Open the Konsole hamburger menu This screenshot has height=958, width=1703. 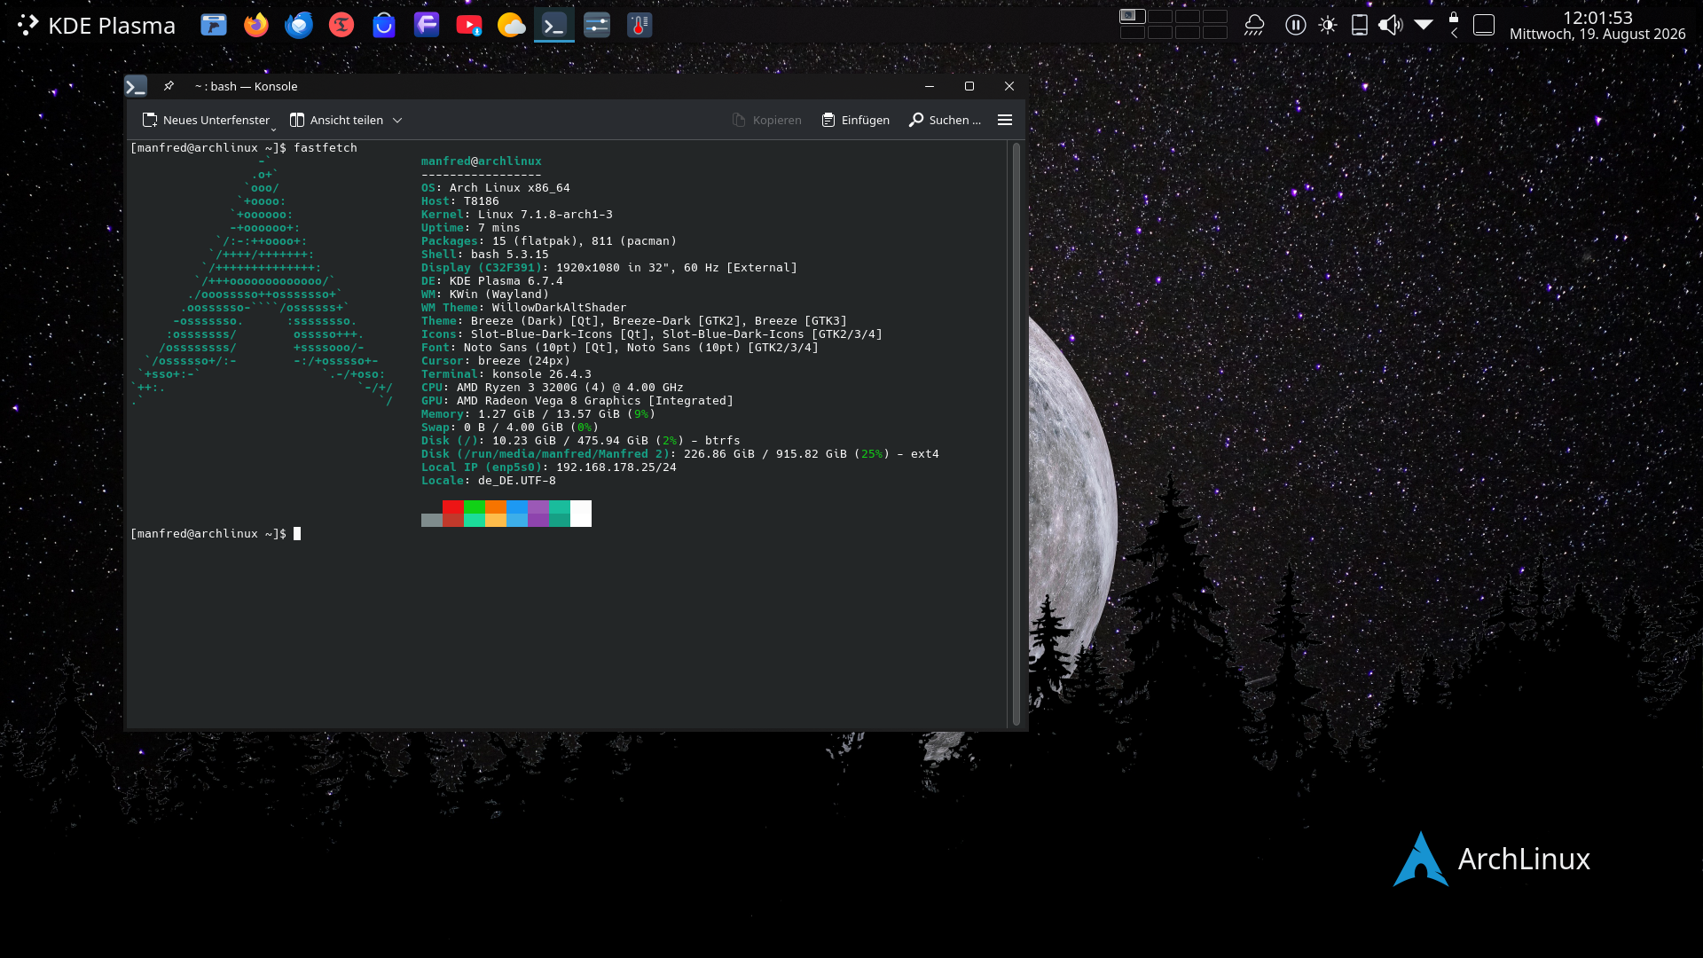pos(1005,120)
